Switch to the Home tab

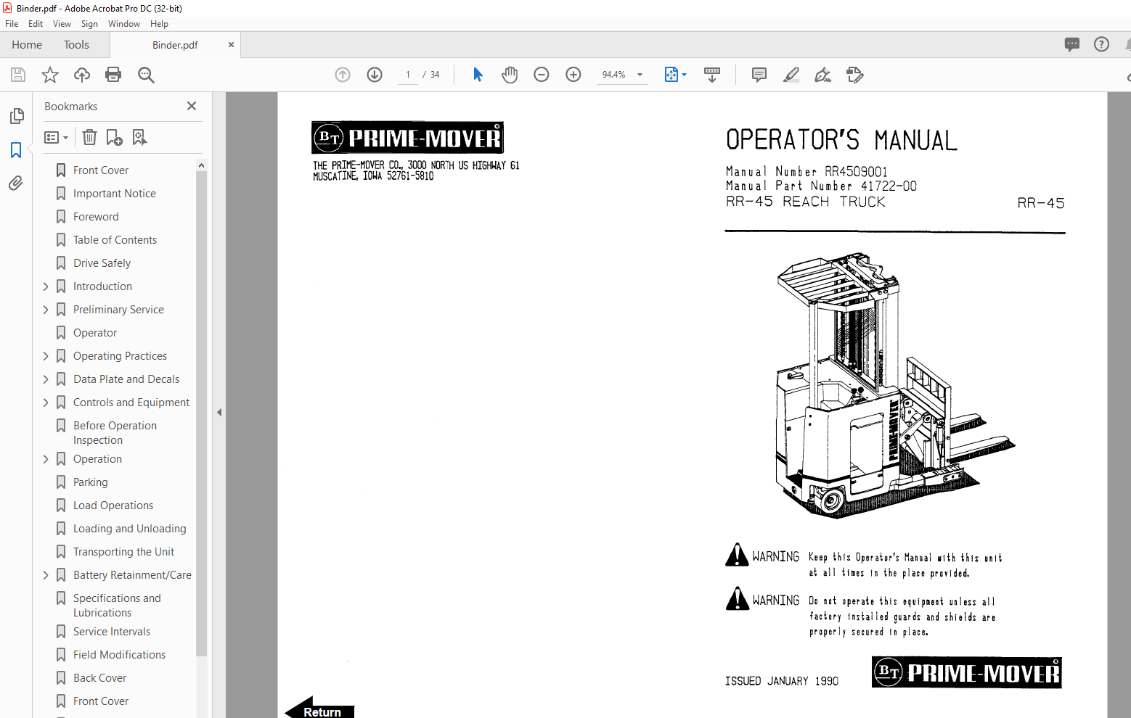(27, 44)
